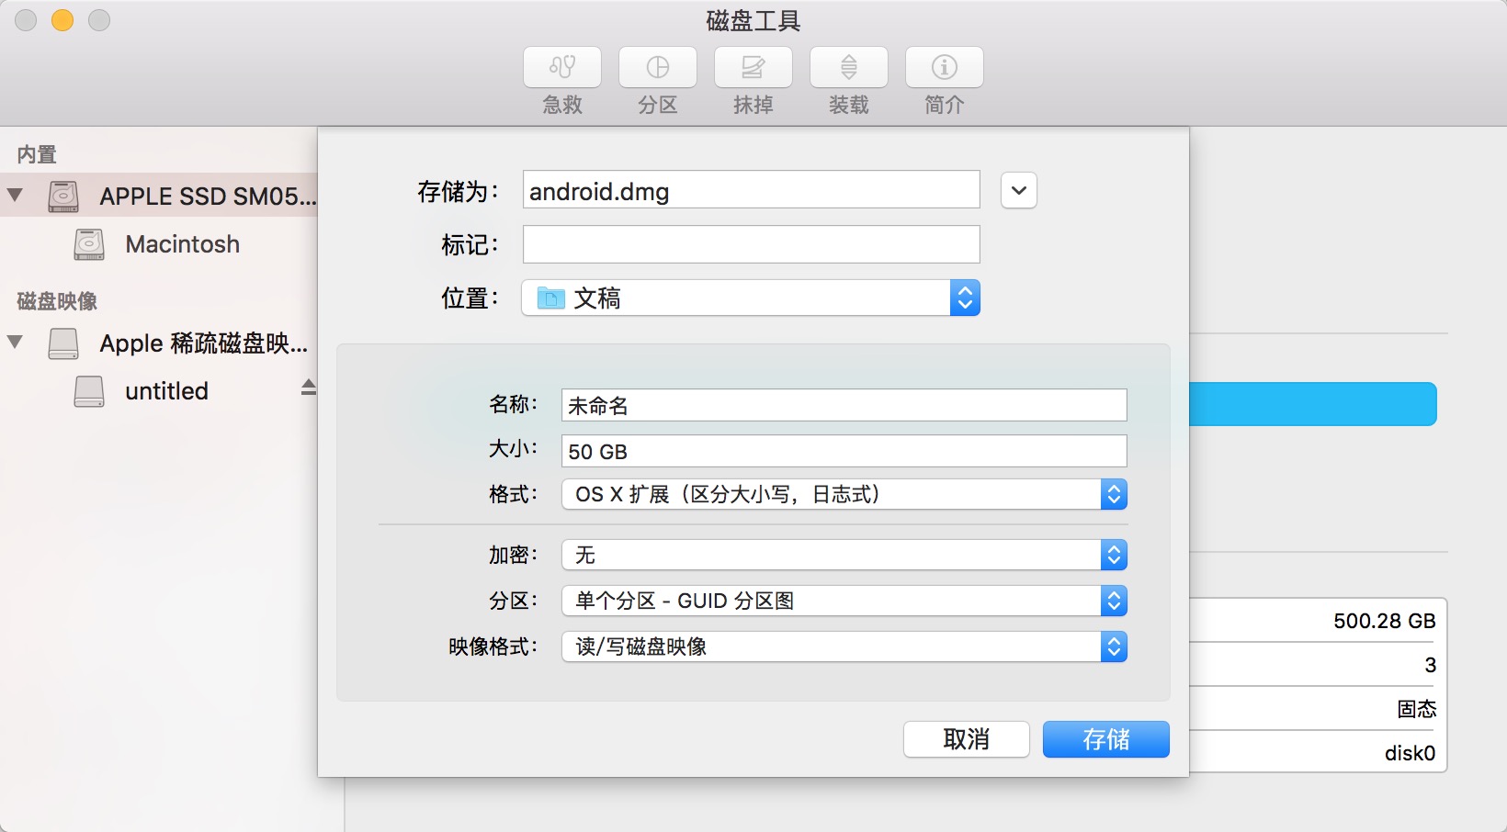This screenshot has height=832, width=1507.
Task: Select the Macintosh volume icon
Action: (89, 244)
